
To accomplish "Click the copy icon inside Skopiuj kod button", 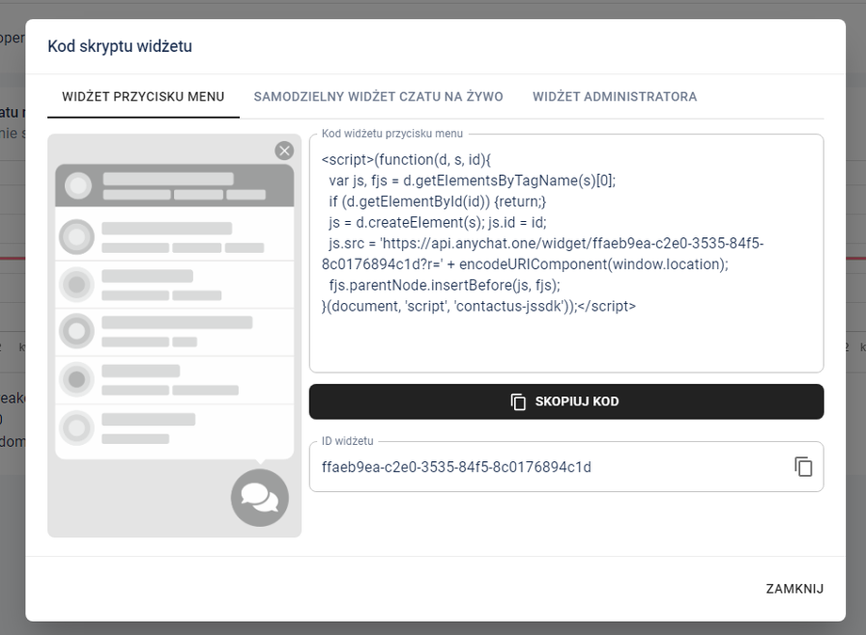I will pos(518,402).
